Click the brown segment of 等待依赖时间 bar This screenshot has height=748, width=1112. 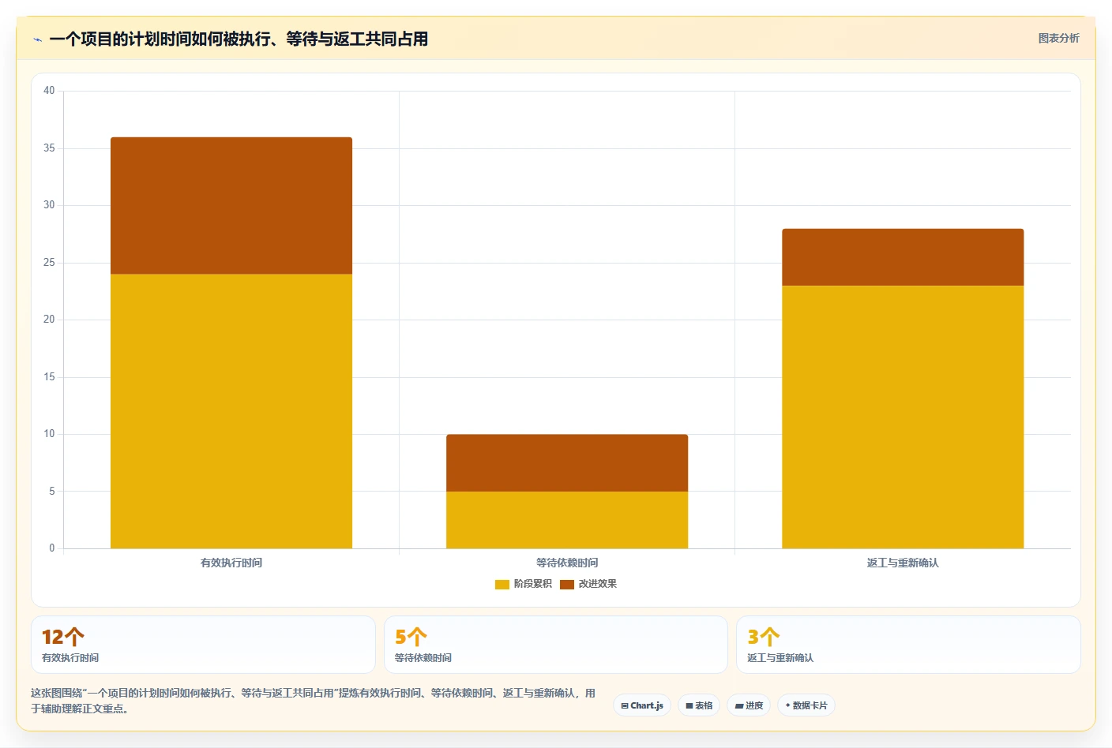567,463
